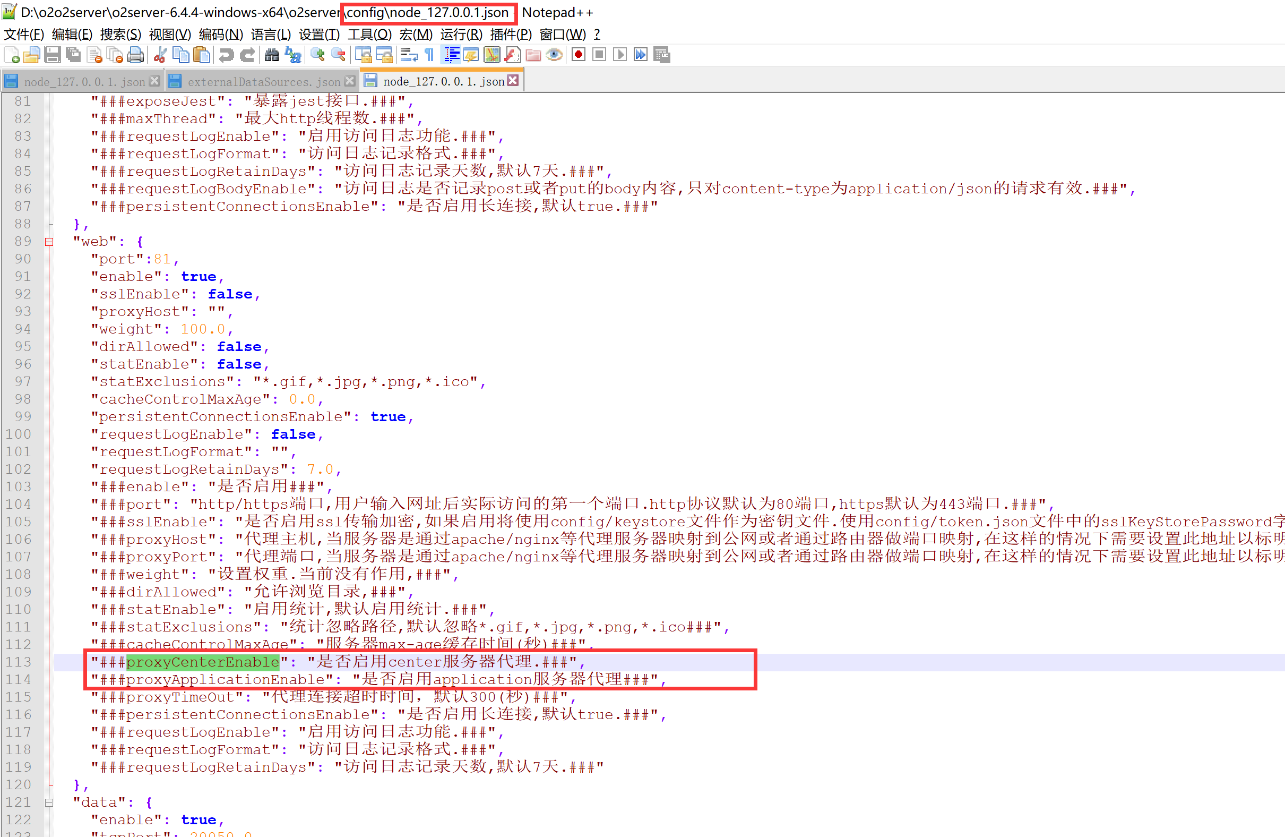The height and width of the screenshot is (837, 1285).
Task: Click the Save file icon
Action: point(53,55)
